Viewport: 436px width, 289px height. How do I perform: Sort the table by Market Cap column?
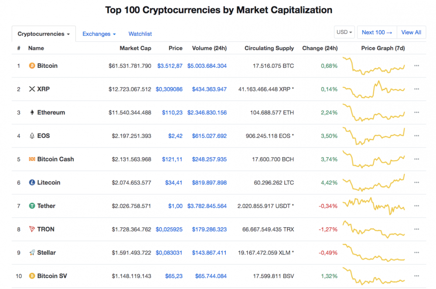135,48
